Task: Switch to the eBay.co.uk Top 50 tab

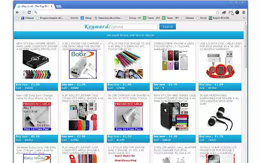Action: click(x=35, y=7)
